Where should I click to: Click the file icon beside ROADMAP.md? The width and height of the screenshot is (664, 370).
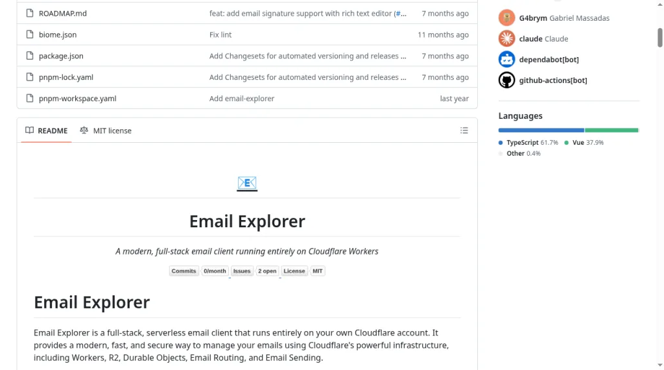coord(30,13)
